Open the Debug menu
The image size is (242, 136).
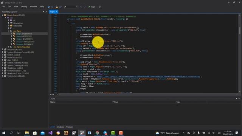(x=24, y=7)
